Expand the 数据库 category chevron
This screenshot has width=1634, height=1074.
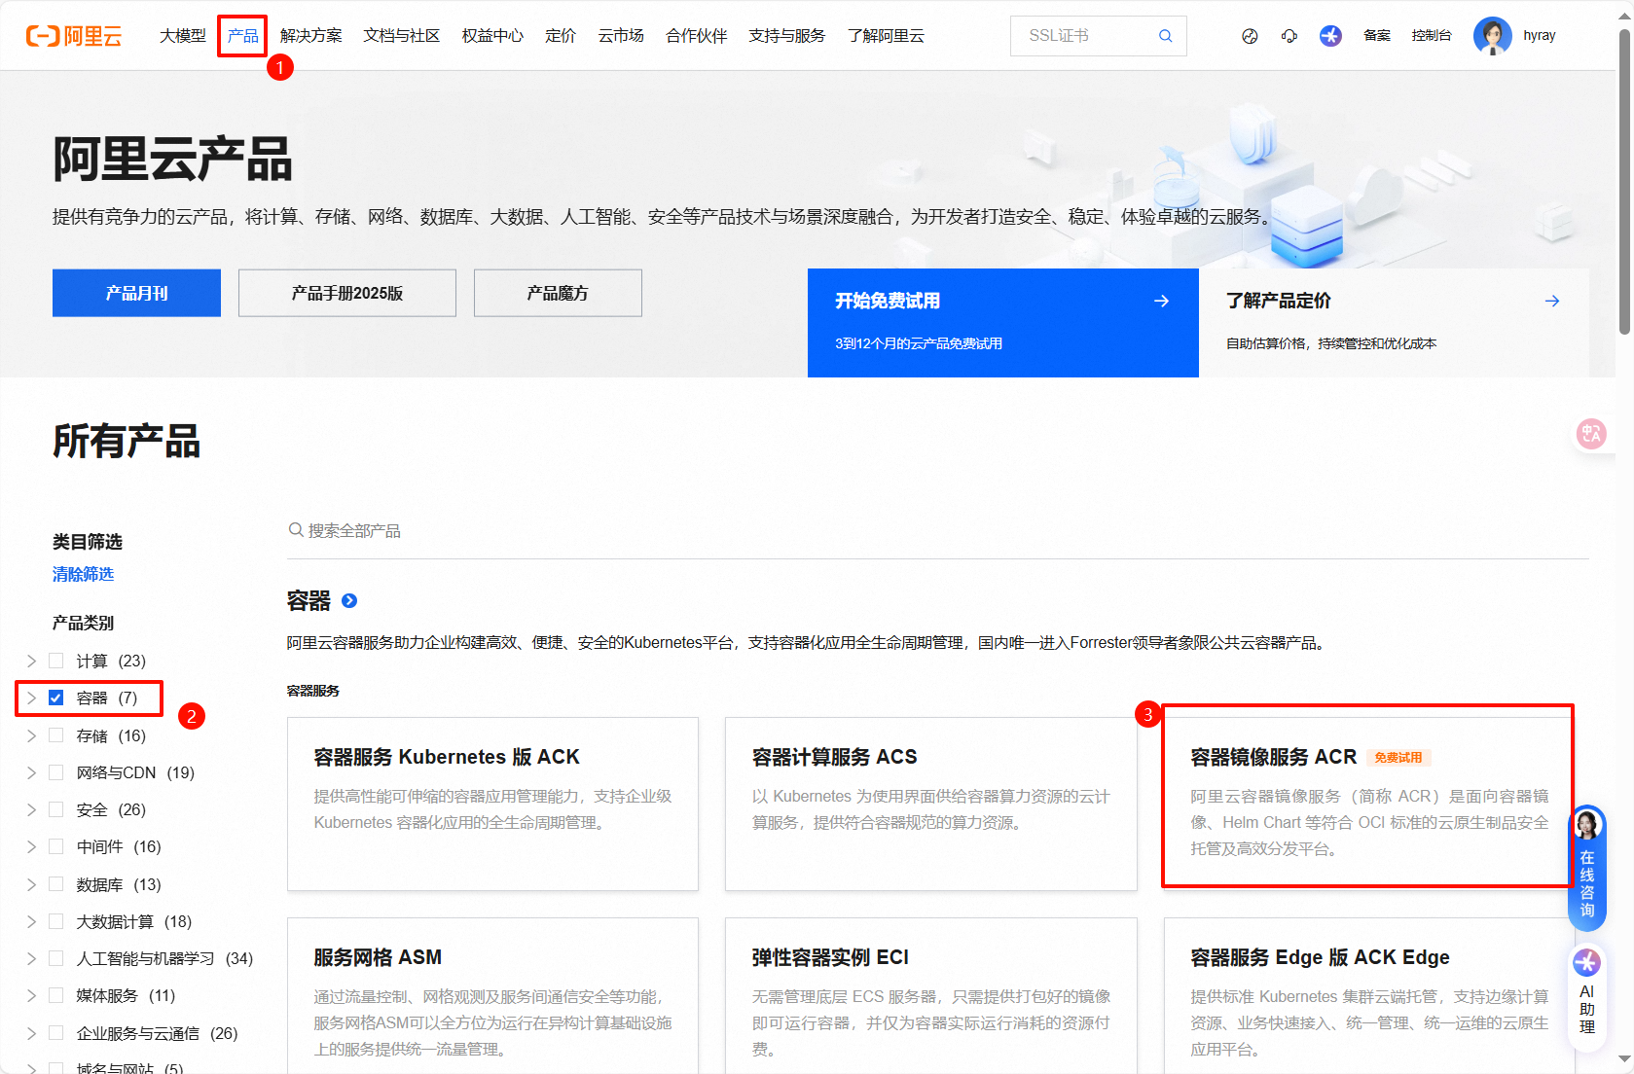(31, 884)
